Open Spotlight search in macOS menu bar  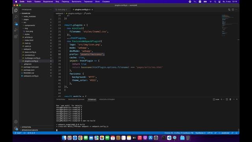pos(215,2)
